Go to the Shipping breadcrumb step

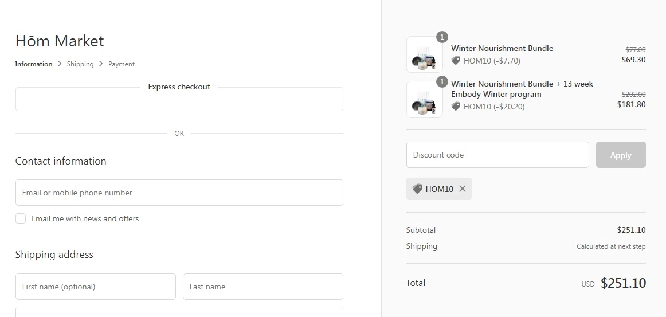(80, 64)
